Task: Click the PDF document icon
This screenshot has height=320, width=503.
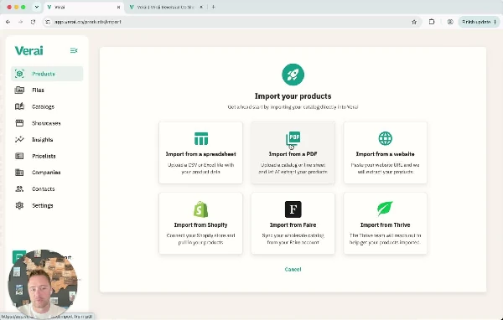Action: coord(293,138)
